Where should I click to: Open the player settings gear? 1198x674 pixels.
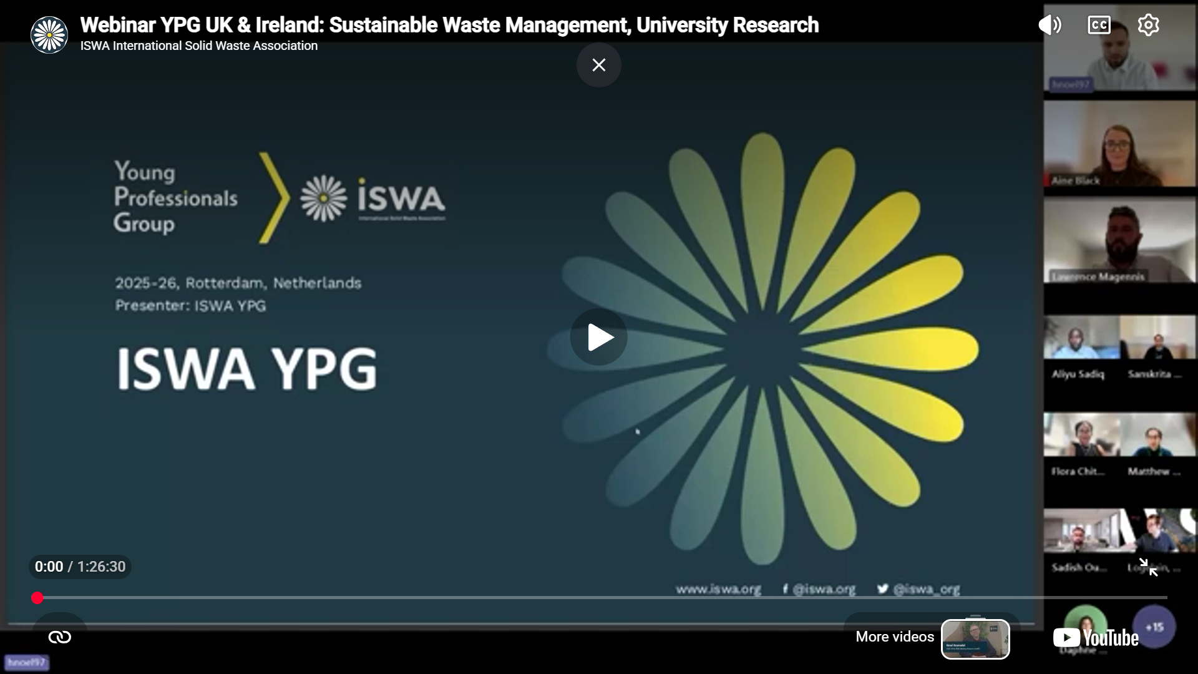click(1148, 25)
